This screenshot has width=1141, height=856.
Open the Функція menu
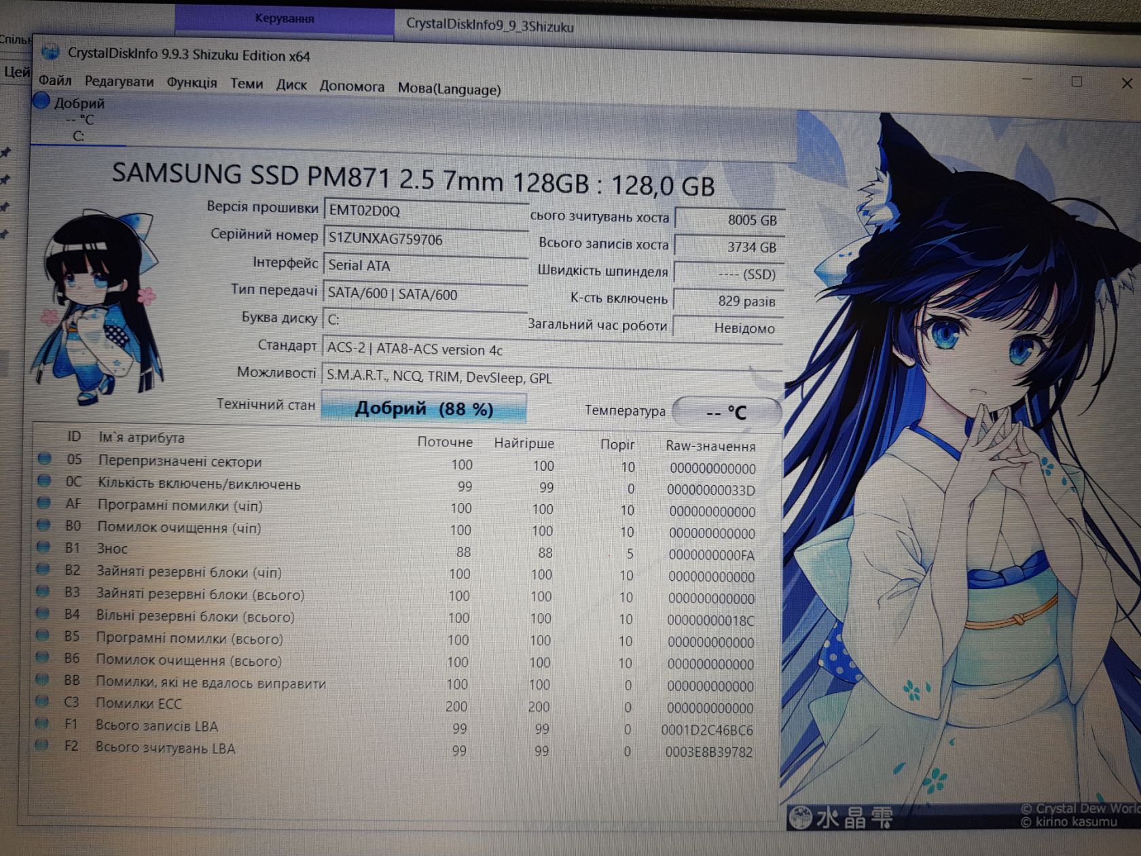click(192, 82)
